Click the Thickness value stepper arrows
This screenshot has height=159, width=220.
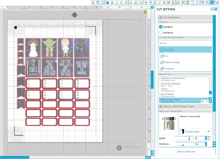(x=206, y=144)
